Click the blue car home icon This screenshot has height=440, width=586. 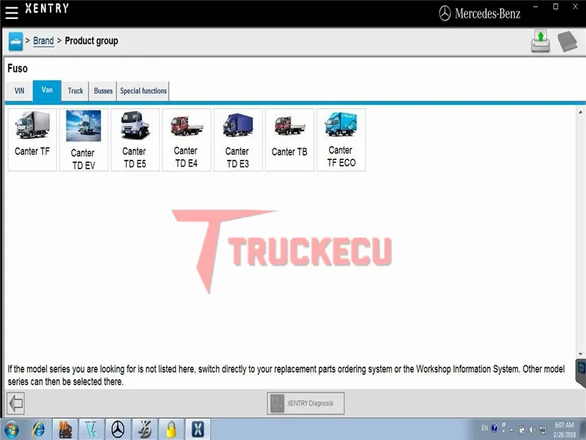coord(15,41)
